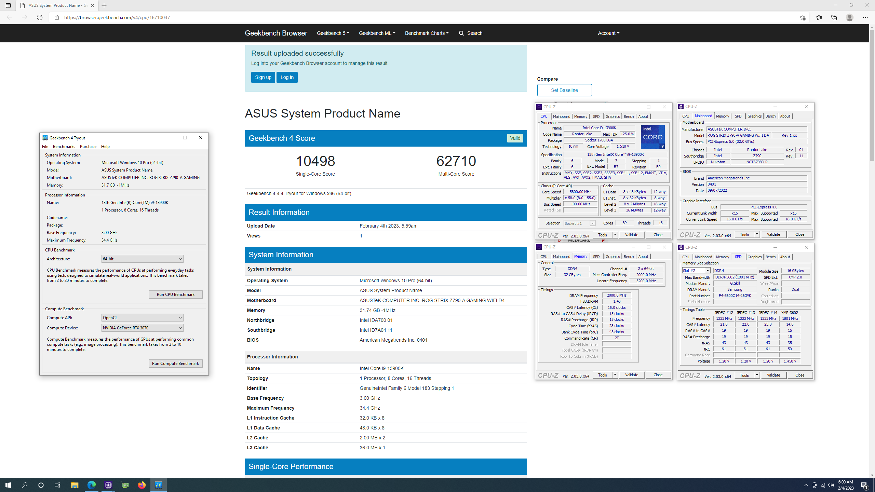The image size is (875, 492).
Task: Switch to About tab in CPU-Z Mainboard window
Action: pyautogui.click(x=785, y=116)
